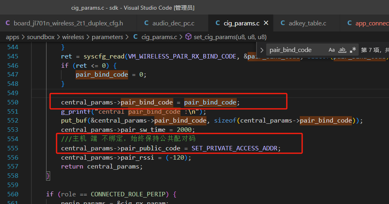Click 'pair_rssi = (-120)' line
This screenshot has height=204, width=389.
[x=126, y=158]
